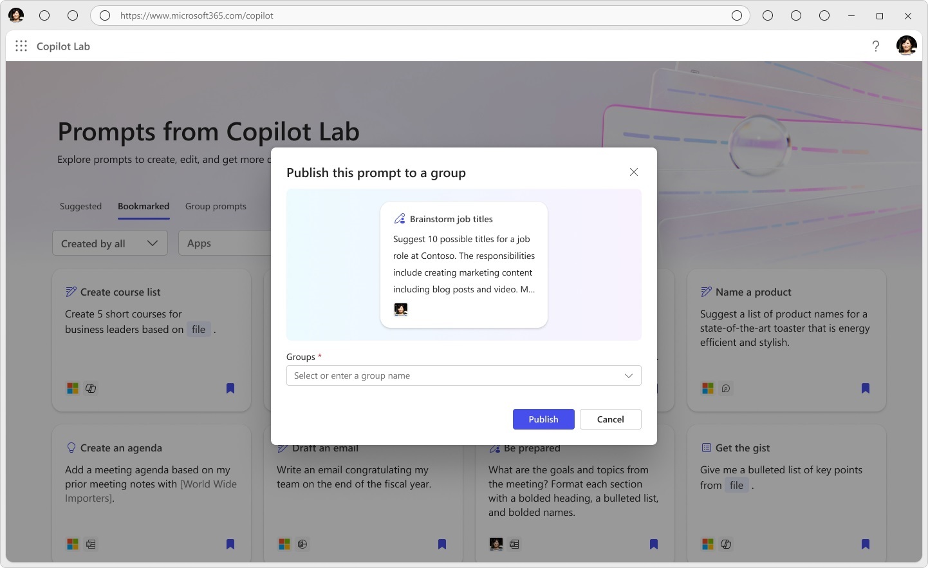Open the account profile picture

[906, 46]
